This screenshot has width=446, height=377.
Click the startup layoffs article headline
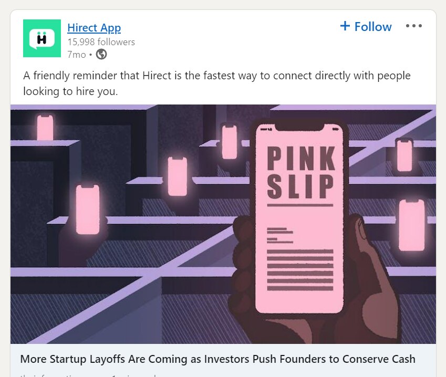pos(217,359)
